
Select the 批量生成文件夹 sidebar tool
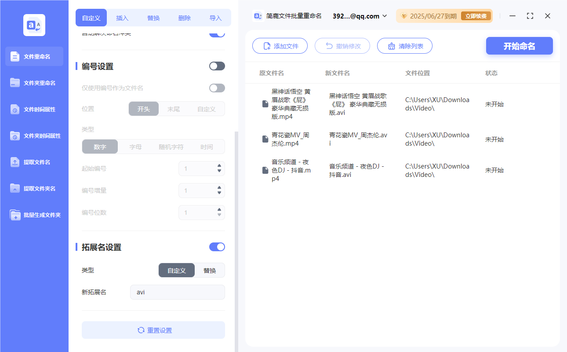pyautogui.click(x=34, y=215)
